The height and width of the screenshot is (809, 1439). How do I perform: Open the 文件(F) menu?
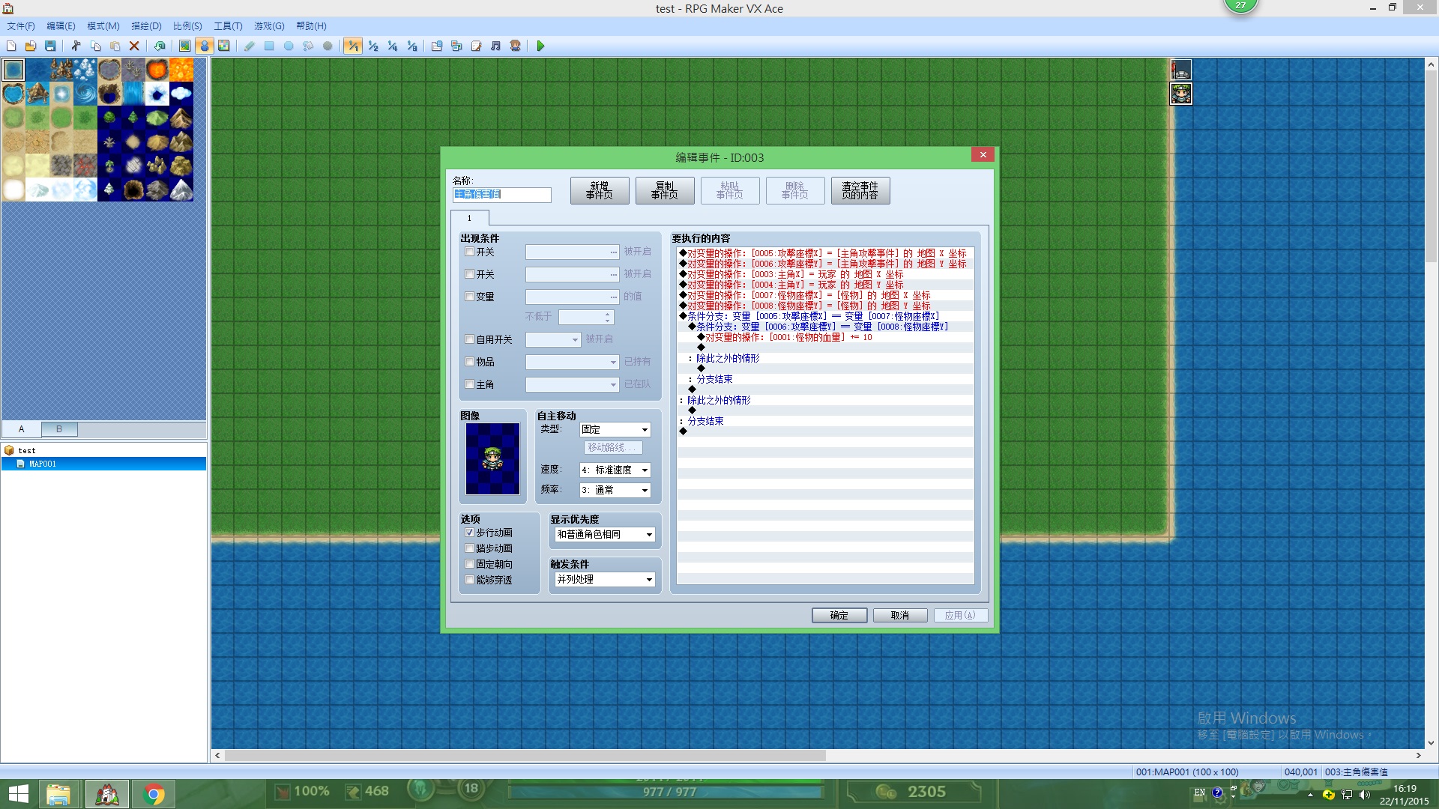point(21,26)
